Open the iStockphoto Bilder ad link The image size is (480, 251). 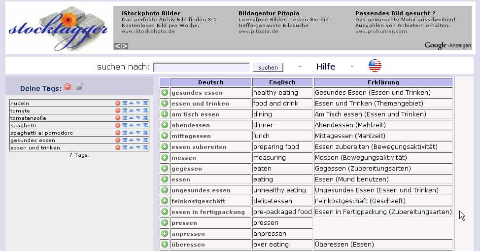151,13
